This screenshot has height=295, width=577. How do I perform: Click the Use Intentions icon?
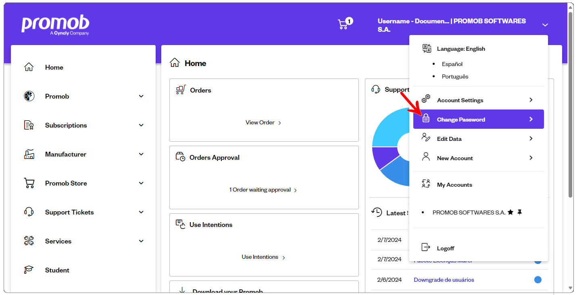pos(180,224)
